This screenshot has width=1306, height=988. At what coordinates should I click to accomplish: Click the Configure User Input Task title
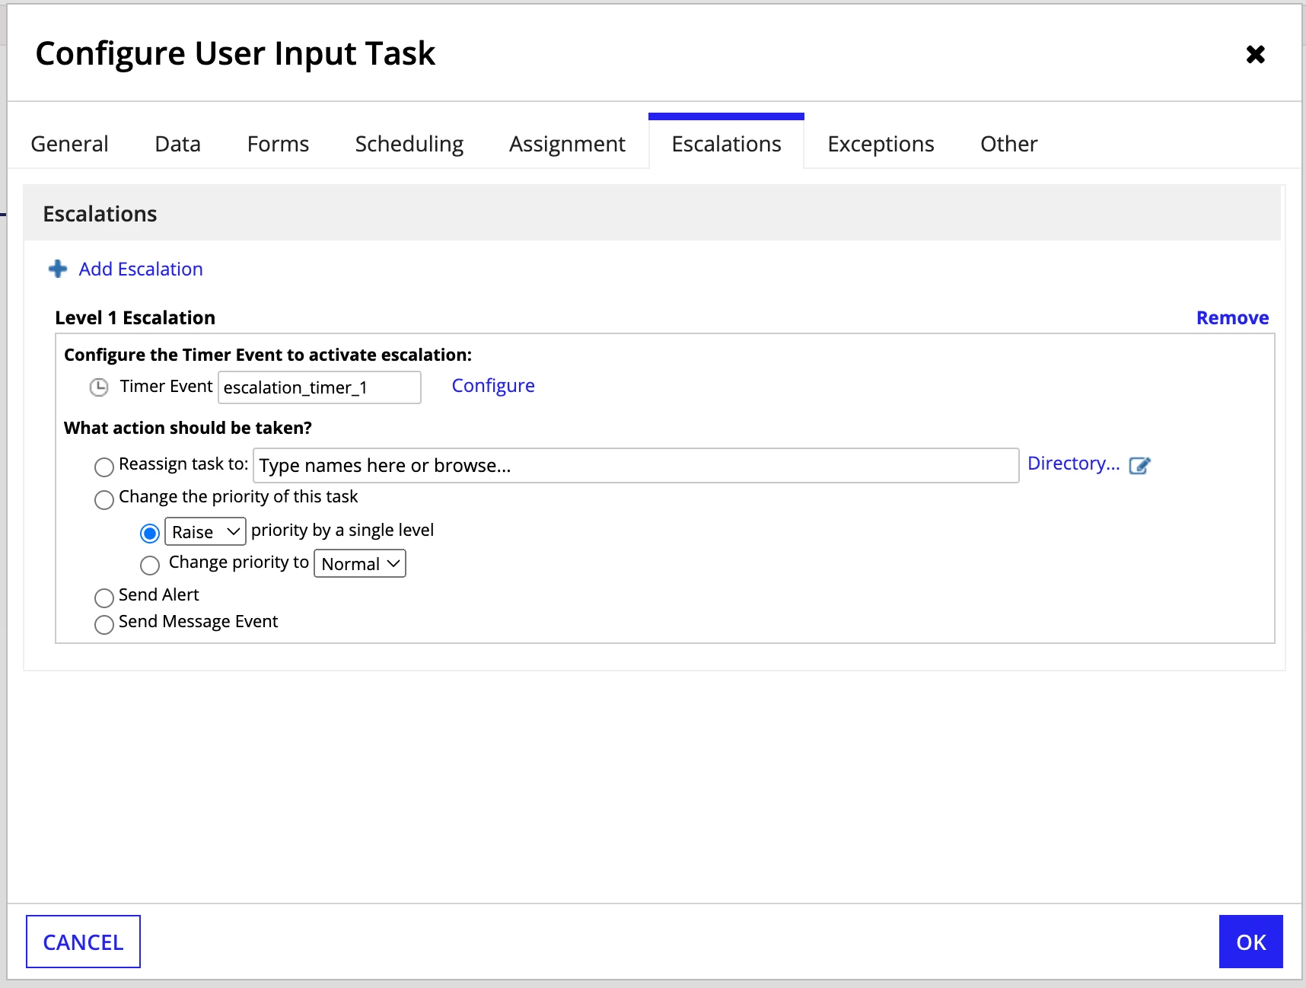tap(235, 53)
